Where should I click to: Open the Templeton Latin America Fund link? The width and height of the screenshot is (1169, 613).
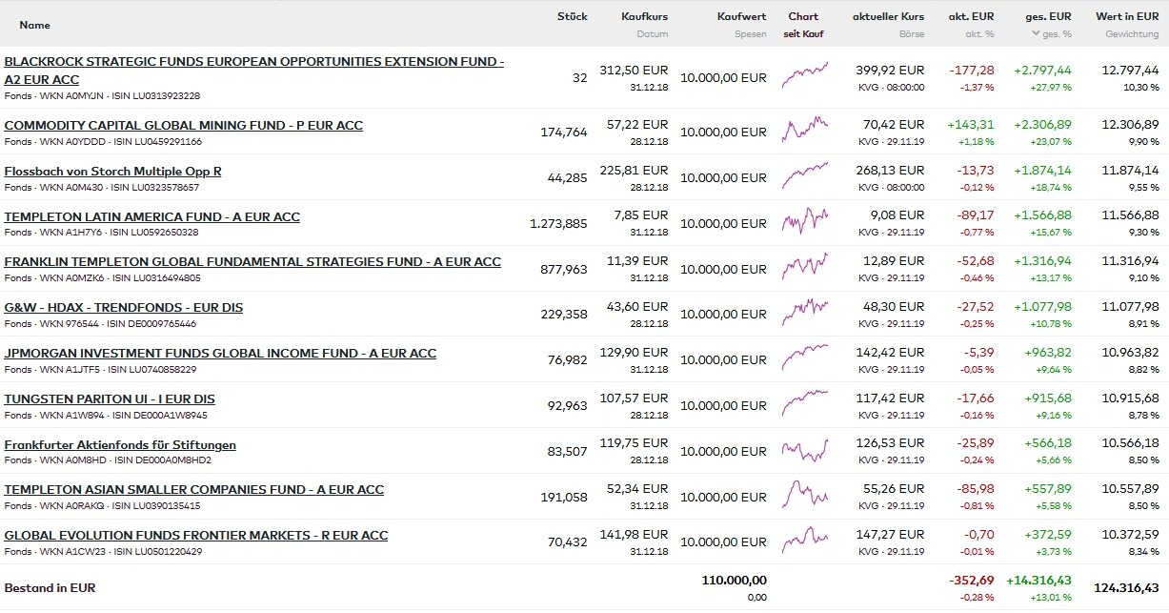151,217
